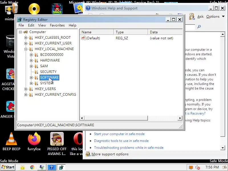Open the File menu in Registry Editor
Screen dimensions: 228x171
[21, 25]
